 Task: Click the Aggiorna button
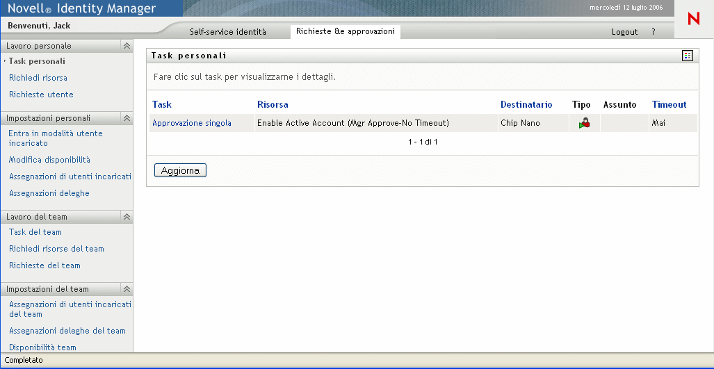point(180,171)
